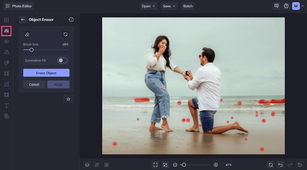
Task: Go back from Object Eraser panel
Action: pos(23,20)
